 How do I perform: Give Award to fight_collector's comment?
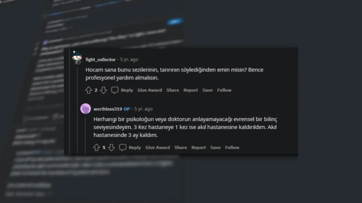[150, 90]
